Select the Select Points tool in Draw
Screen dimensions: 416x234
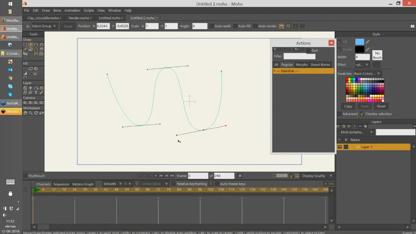(x=25, y=45)
